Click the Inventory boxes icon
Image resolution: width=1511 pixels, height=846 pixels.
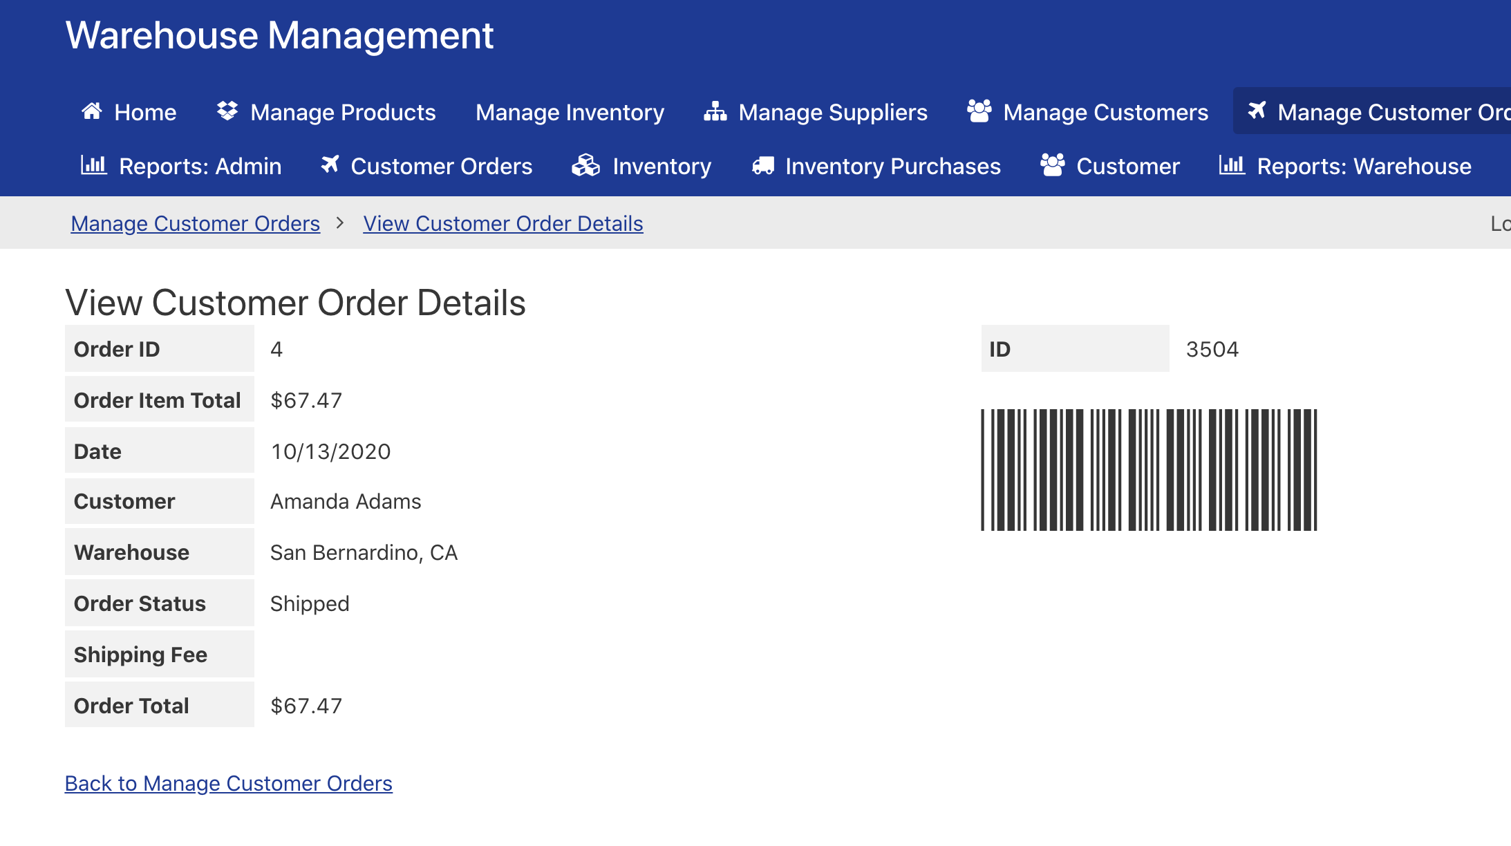(585, 165)
